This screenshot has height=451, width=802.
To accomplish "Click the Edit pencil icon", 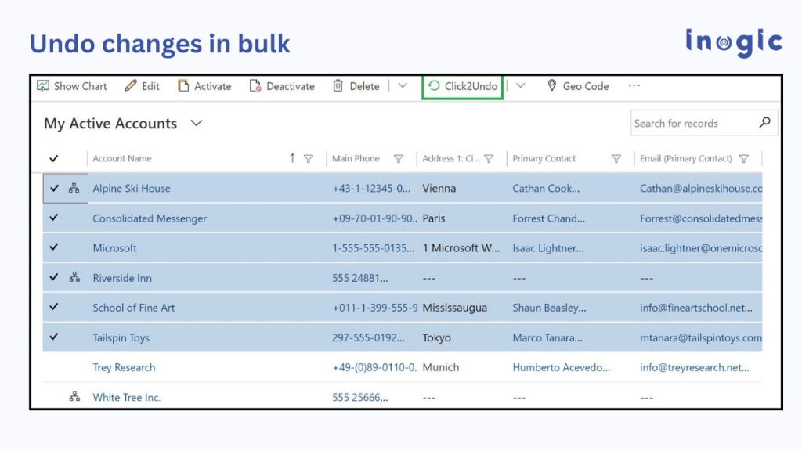I will [x=131, y=85].
